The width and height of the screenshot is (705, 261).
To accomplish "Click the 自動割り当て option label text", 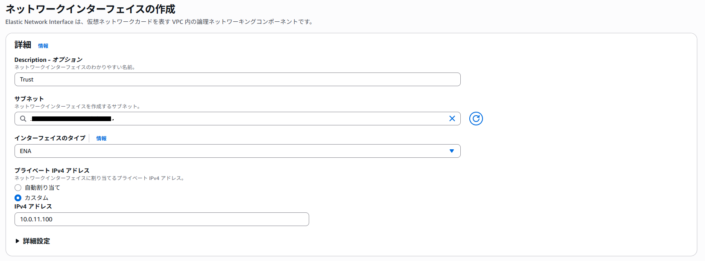I will [42, 188].
